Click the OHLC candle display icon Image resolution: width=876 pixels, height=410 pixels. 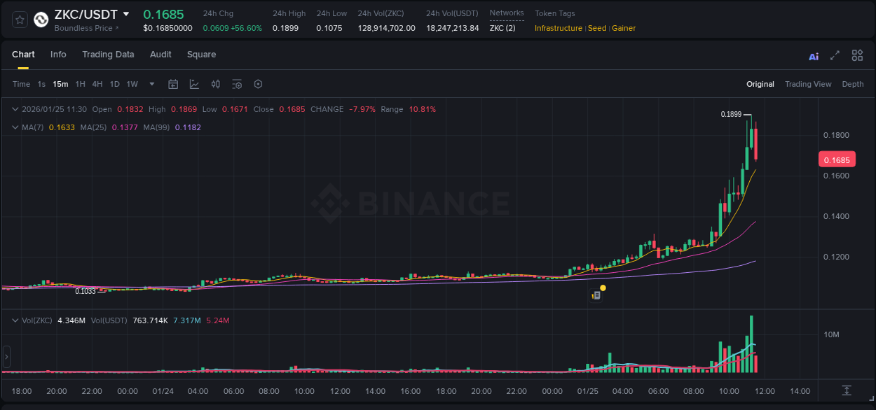[215, 84]
